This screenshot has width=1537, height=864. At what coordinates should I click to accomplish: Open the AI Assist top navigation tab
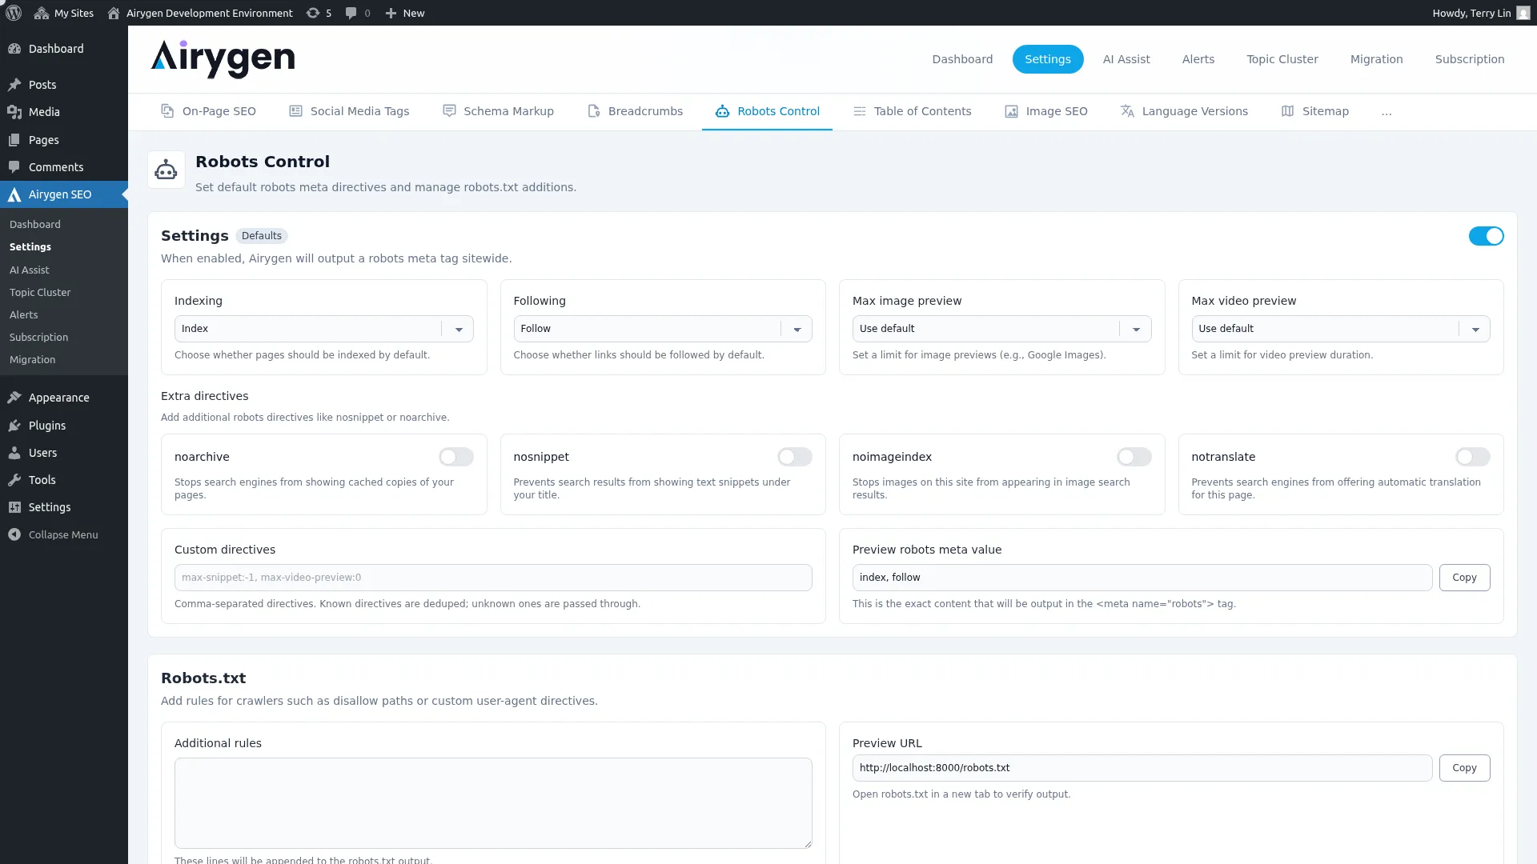point(1126,59)
